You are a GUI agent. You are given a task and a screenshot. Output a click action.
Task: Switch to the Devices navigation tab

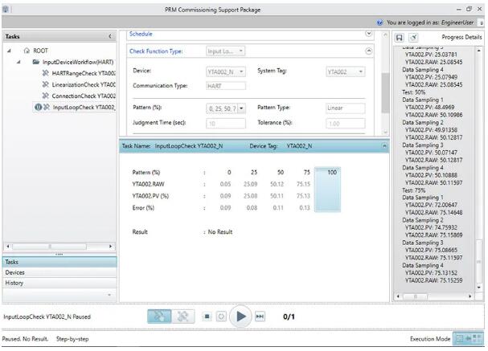[x=59, y=272]
